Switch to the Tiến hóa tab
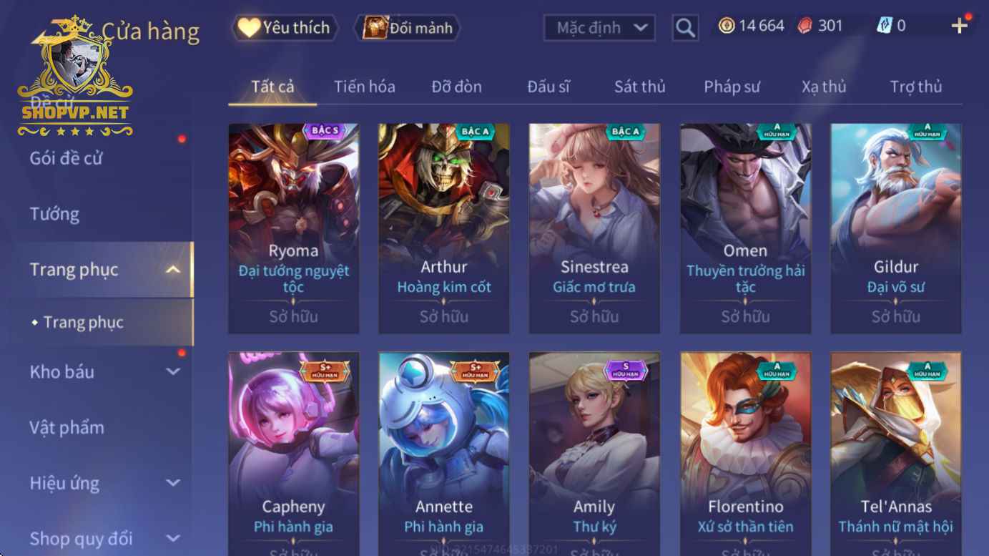The width and height of the screenshot is (989, 556). click(364, 87)
